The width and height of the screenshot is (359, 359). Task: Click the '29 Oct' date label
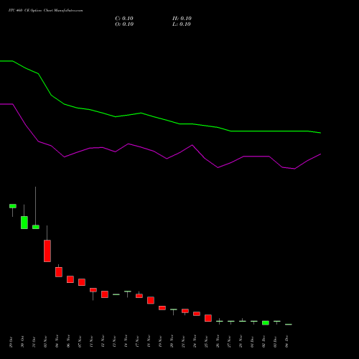point(11,342)
